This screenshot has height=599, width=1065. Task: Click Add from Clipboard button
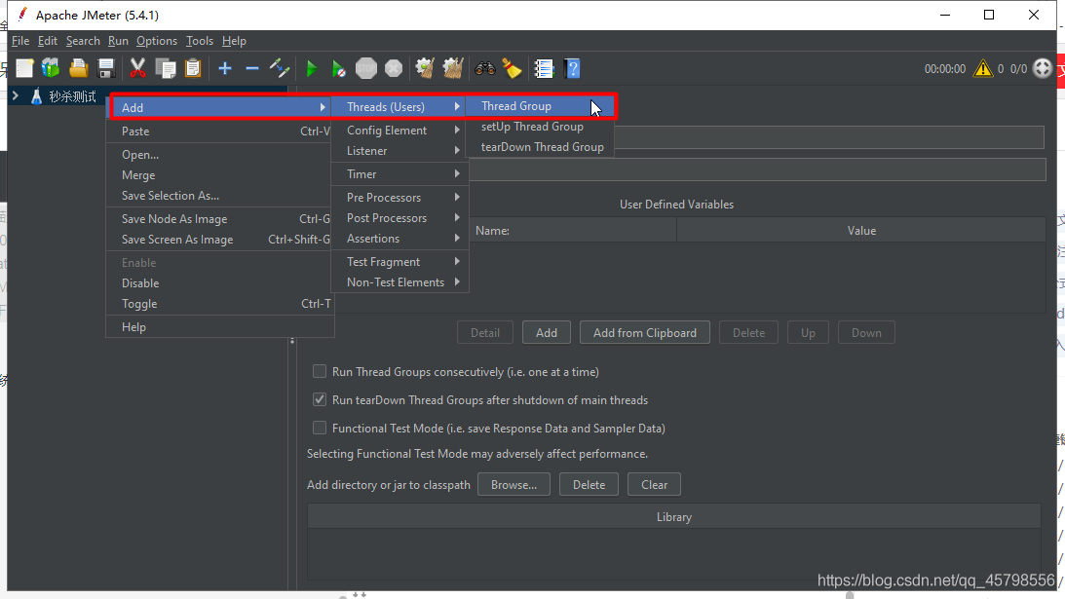[x=645, y=333]
